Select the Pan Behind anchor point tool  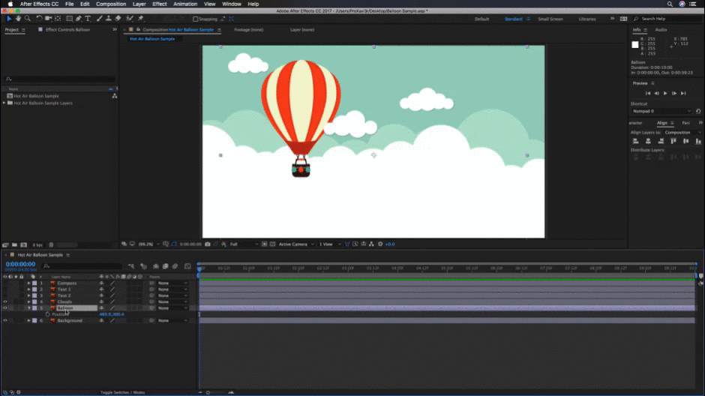pyautogui.click(x=58, y=19)
